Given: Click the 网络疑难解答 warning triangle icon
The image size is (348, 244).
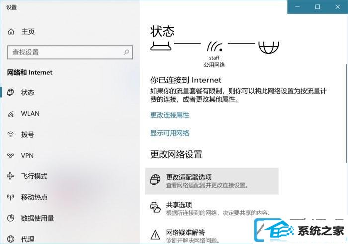Looking at the screenshot, I should coord(155,235).
